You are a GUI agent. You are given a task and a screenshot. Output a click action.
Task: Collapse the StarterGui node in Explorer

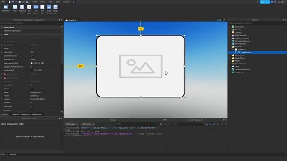click(x=230, y=47)
